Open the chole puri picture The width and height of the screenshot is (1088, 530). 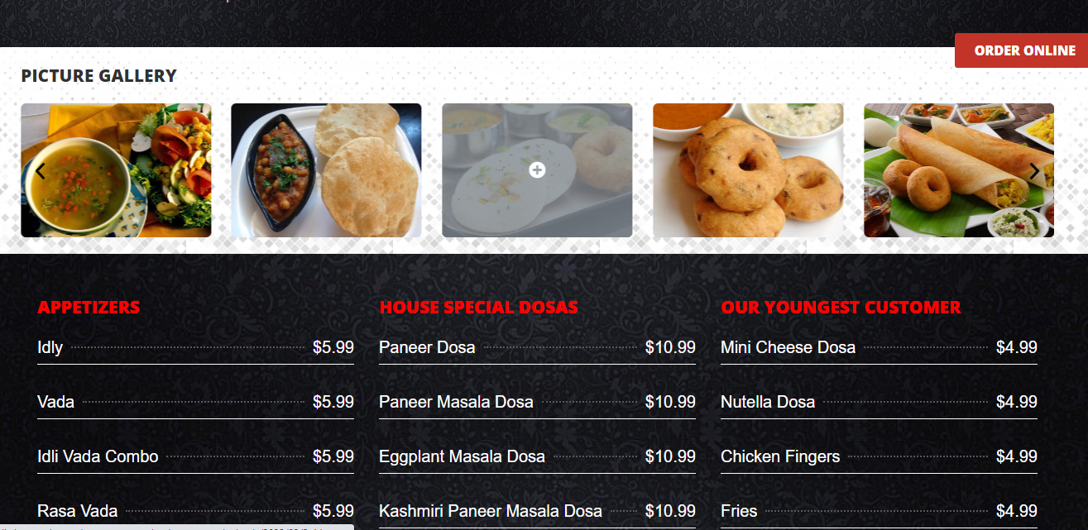[x=326, y=170]
